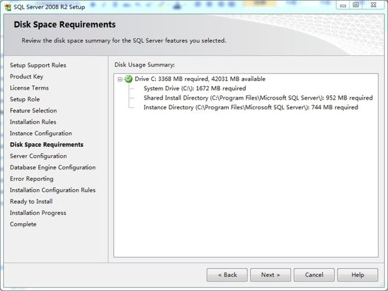Image resolution: width=388 pixels, height=291 pixels.
Task: Click the green checkmark icon beside Drive C
Action: tap(128, 79)
